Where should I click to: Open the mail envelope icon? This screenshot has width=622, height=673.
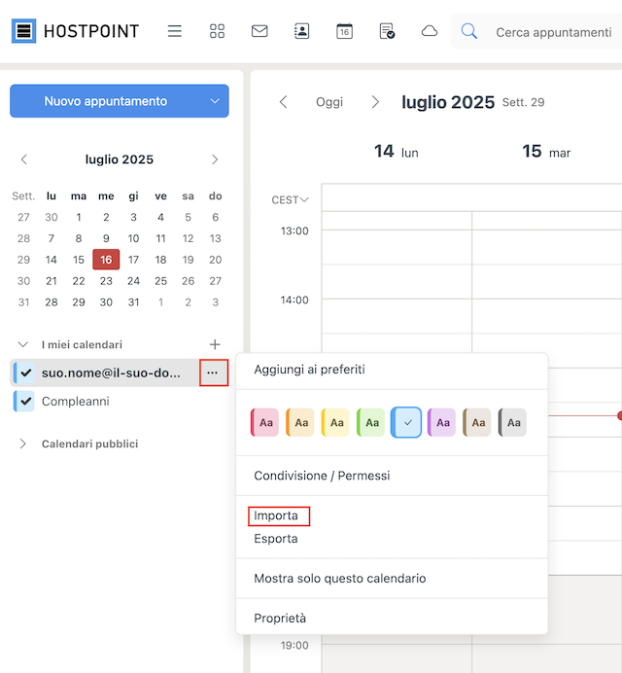pyautogui.click(x=259, y=31)
